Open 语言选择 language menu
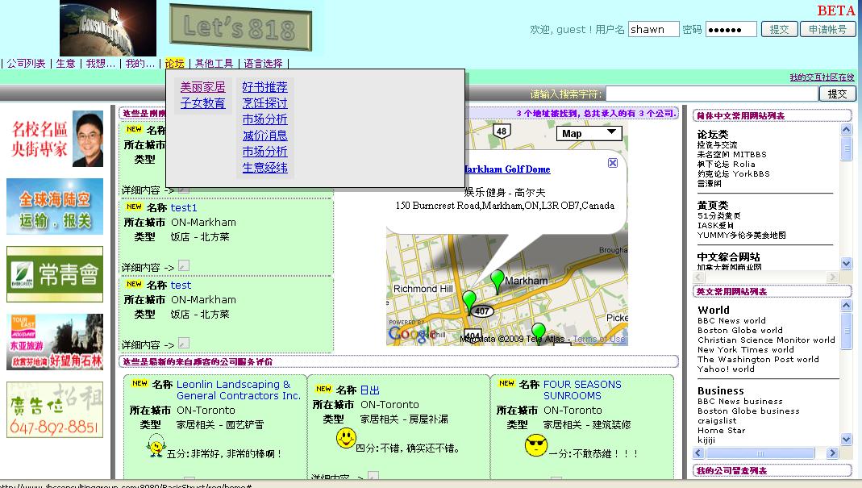Screen dimensions: 862x488 (x=263, y=64)
